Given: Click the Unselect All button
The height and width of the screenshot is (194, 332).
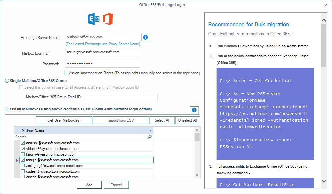Looking at the screenshot, I should tap(188, 120).
